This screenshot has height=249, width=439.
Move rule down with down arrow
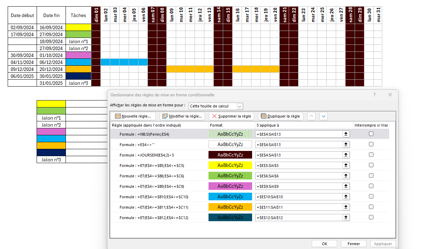(324, 116)
